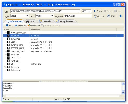The width and height of the screenshot is (128, 104).
Task: Switch to the Informations tab
Action: pyautogui.click(x=15, y=21)
